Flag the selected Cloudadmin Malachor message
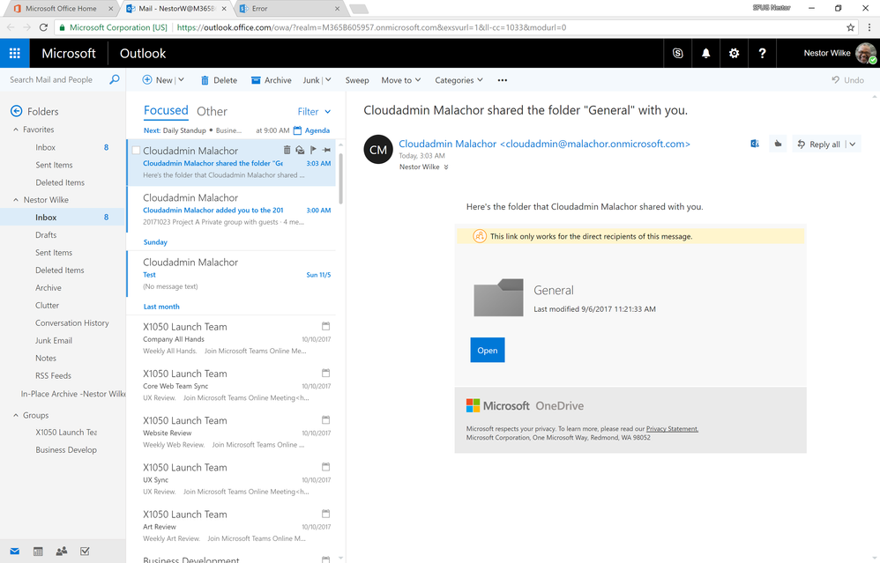The height and width of the screenshot is (563, 880). coord(313,150)
